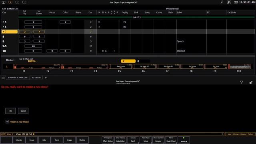
Task: Switch to PSD List 1 Main List tab
Action: tap(18, 78)
